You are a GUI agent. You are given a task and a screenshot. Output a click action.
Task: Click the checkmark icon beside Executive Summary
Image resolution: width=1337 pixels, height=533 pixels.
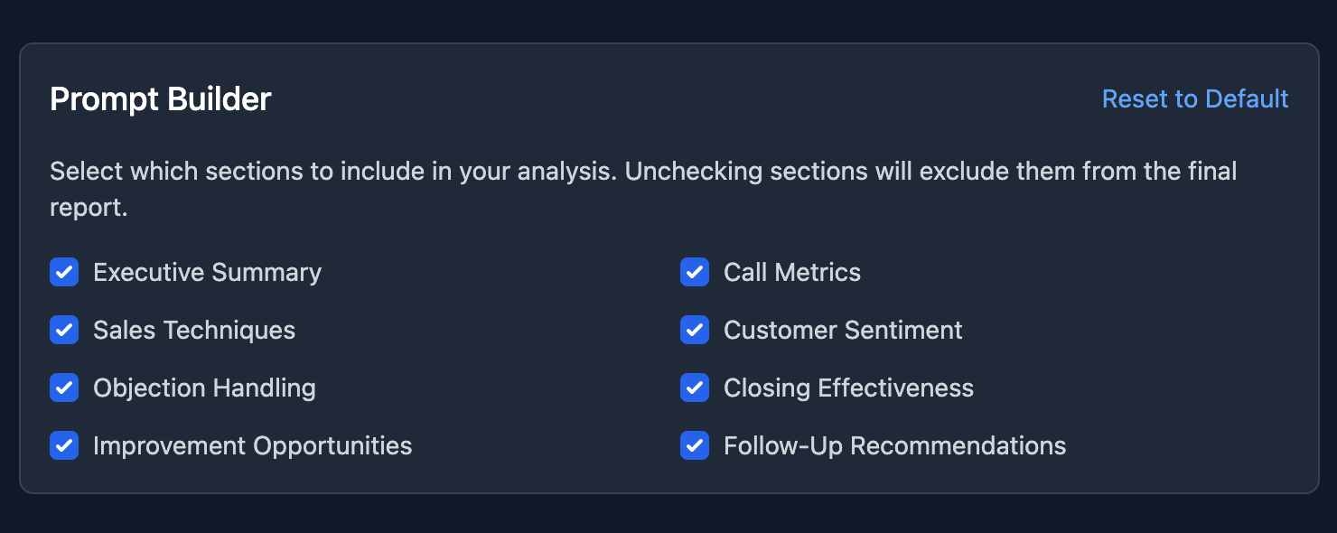(64, 272)
